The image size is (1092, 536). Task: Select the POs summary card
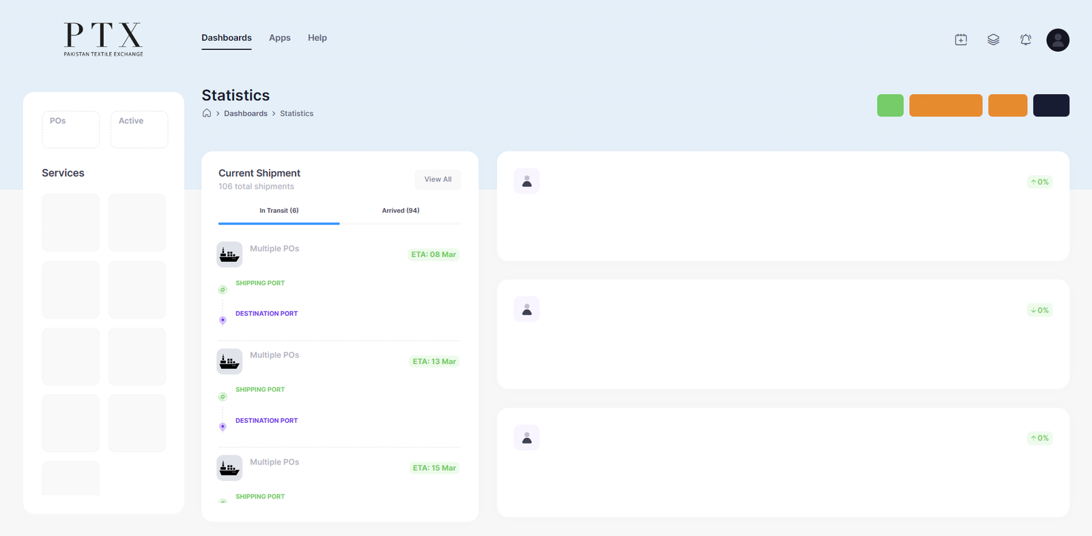click(x=71, y=130)
